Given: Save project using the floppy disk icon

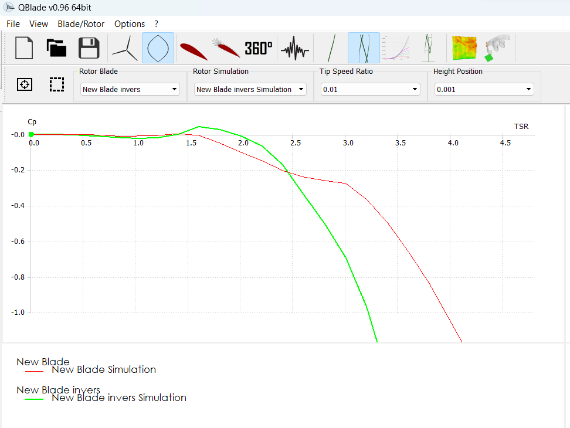Looking at the screenshot, I should pyautogui.click(x=89, y=48).
